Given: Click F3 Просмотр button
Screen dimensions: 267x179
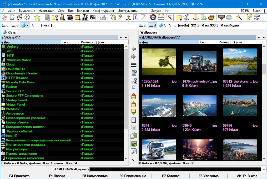Looking at the screenshot, I should click(19, 176).
